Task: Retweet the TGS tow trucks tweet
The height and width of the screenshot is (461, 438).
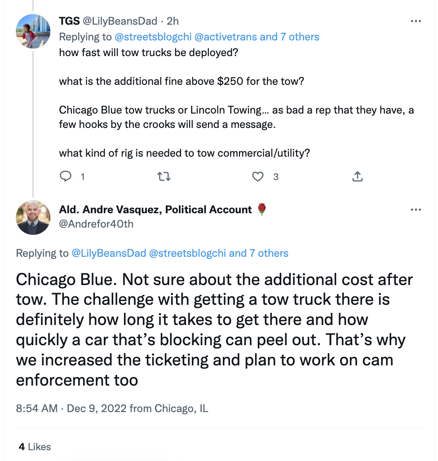Action: [164, 177]
